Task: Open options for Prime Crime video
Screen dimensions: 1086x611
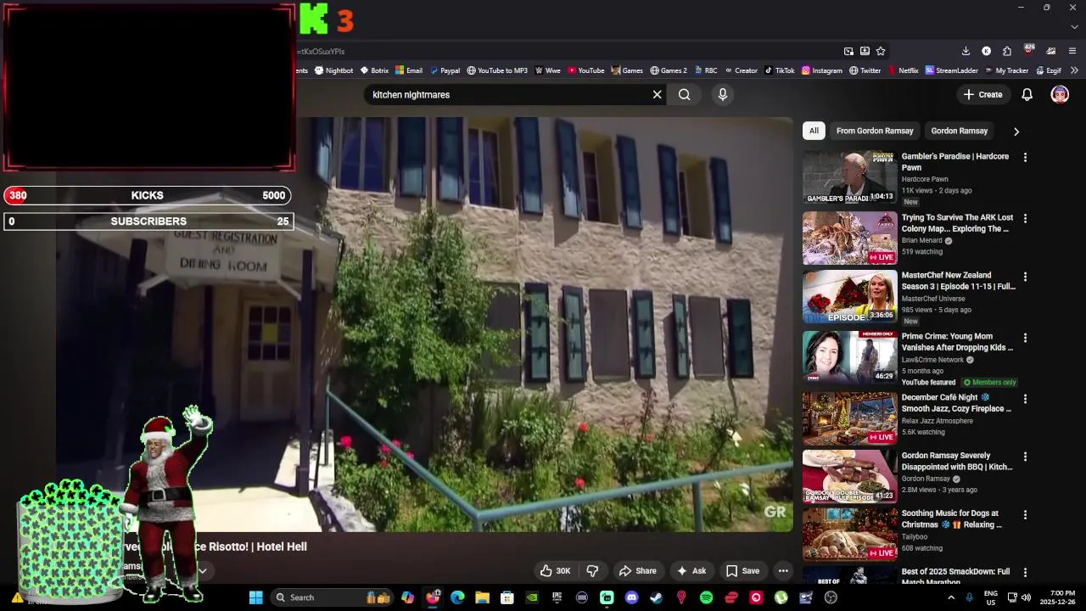Action: point(1025,338)
